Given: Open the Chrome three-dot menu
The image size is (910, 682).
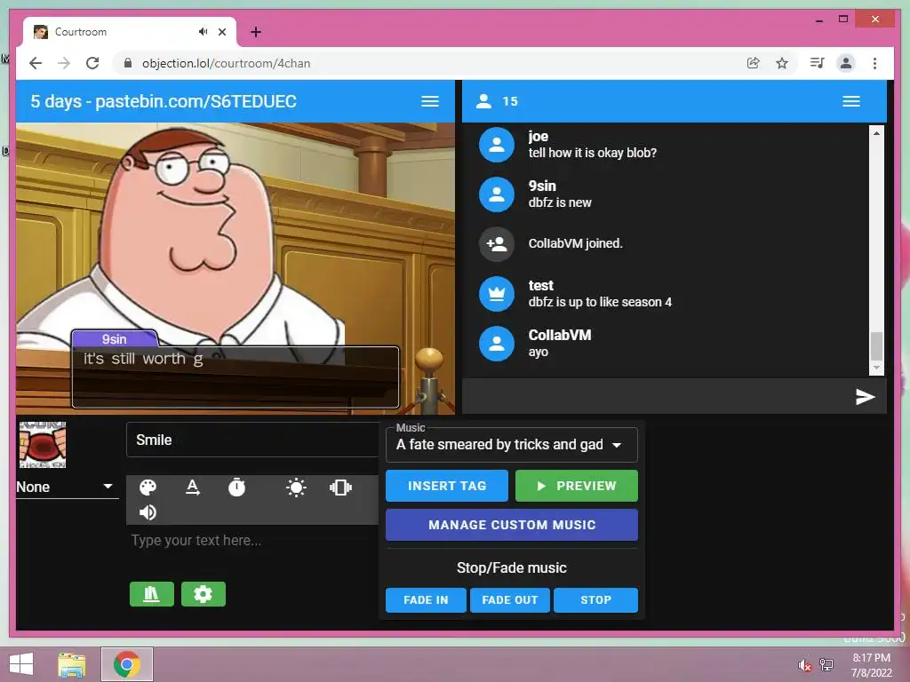Looking at the screenshot, I should click(x=874, y=63).
